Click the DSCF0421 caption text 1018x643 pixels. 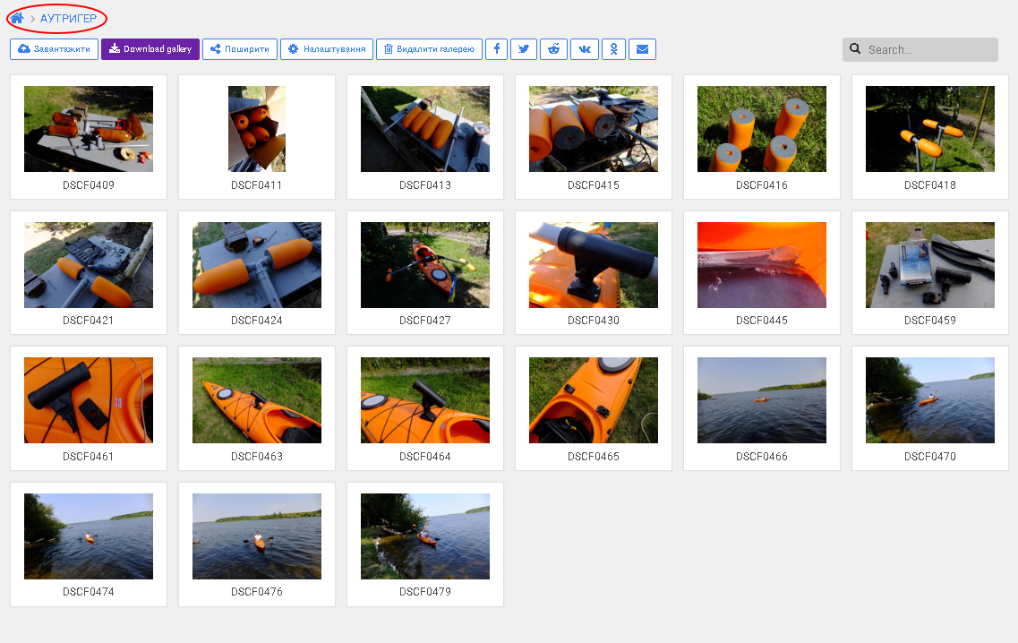[x=89, y=321]
